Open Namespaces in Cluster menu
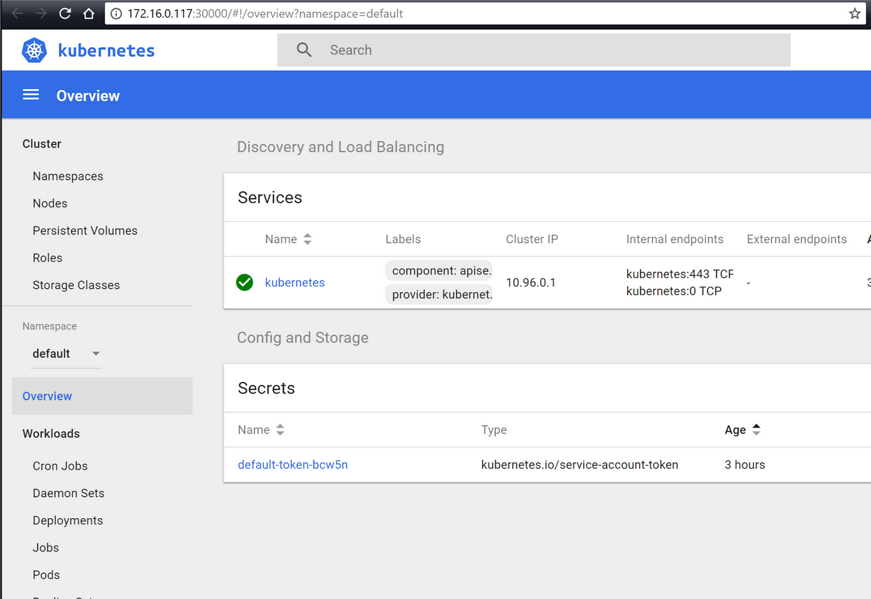871x599 pixels. tap(68, 176)
